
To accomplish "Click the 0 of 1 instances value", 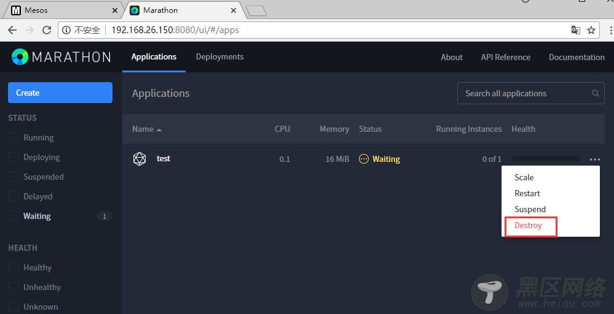I will point(492,159).
